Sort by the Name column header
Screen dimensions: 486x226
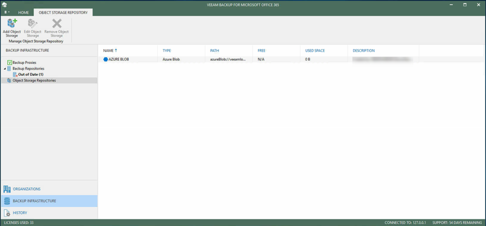click(x=108, y=50)
